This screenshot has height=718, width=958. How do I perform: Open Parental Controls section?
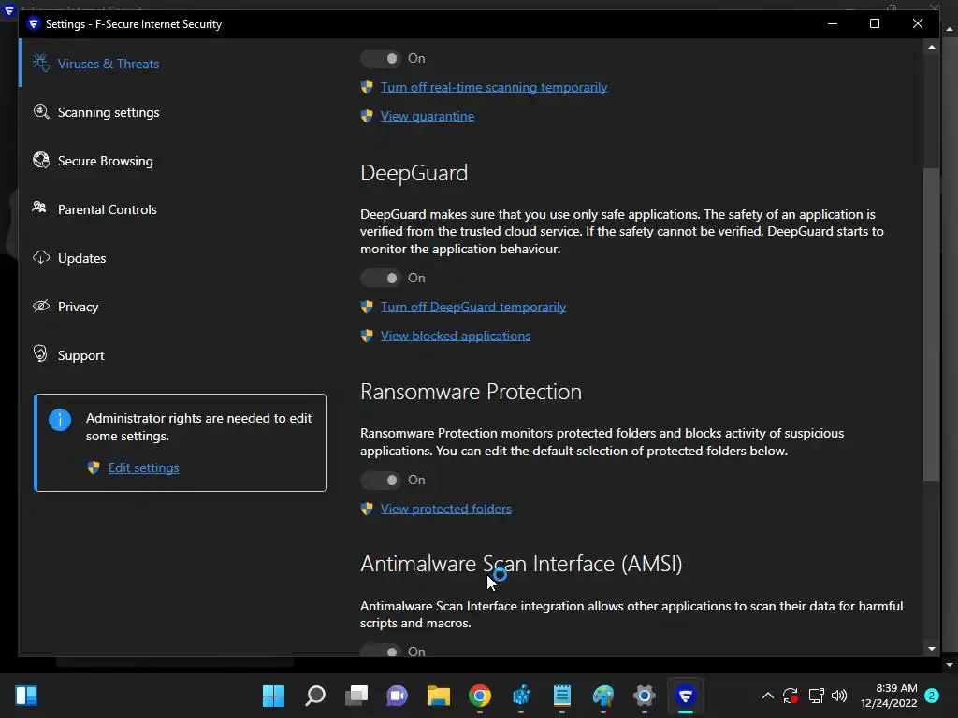point(107,209)
